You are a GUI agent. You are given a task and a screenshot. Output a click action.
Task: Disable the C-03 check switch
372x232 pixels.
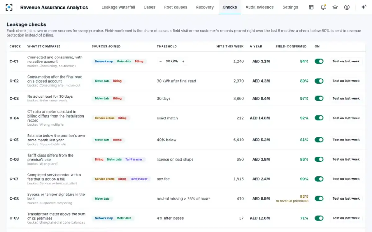pos(319,98)
